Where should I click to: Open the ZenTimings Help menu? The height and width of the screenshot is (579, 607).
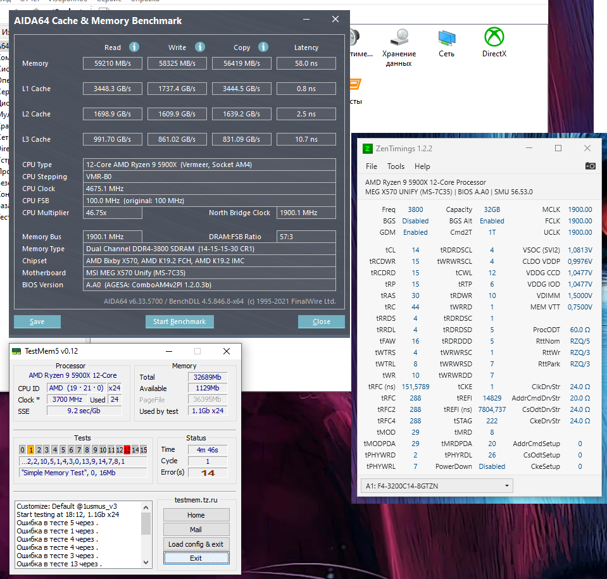coord(422,166)
